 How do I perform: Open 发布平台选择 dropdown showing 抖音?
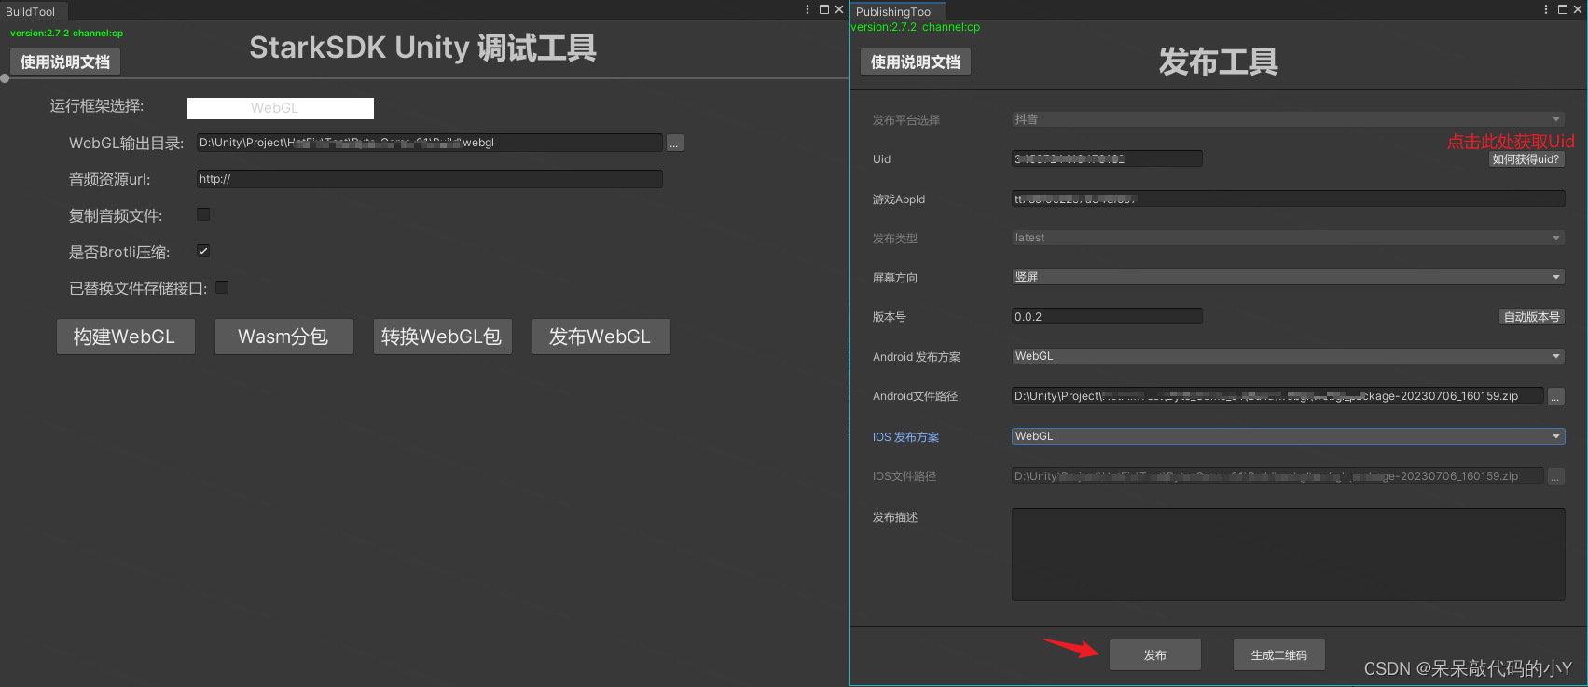pos(1288,119)
